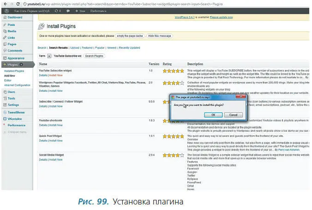Viewport: 312px width, 210px height.
Task: Click the Dashboard home icon in sidebar
Action: pyautogui.click(x=5, y=17)
